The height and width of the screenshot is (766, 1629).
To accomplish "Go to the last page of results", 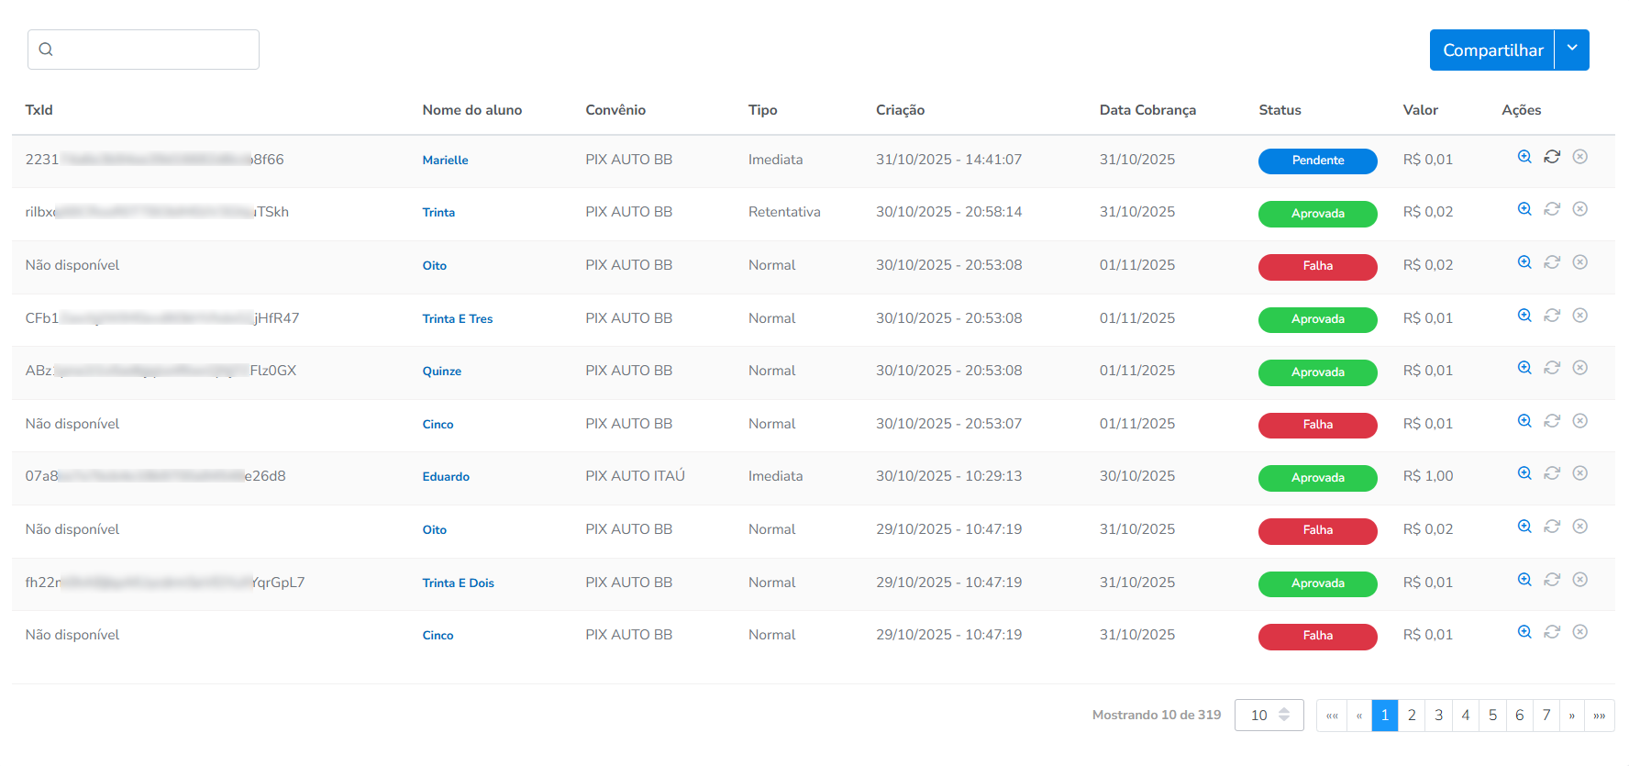I will click(1600, 716).
